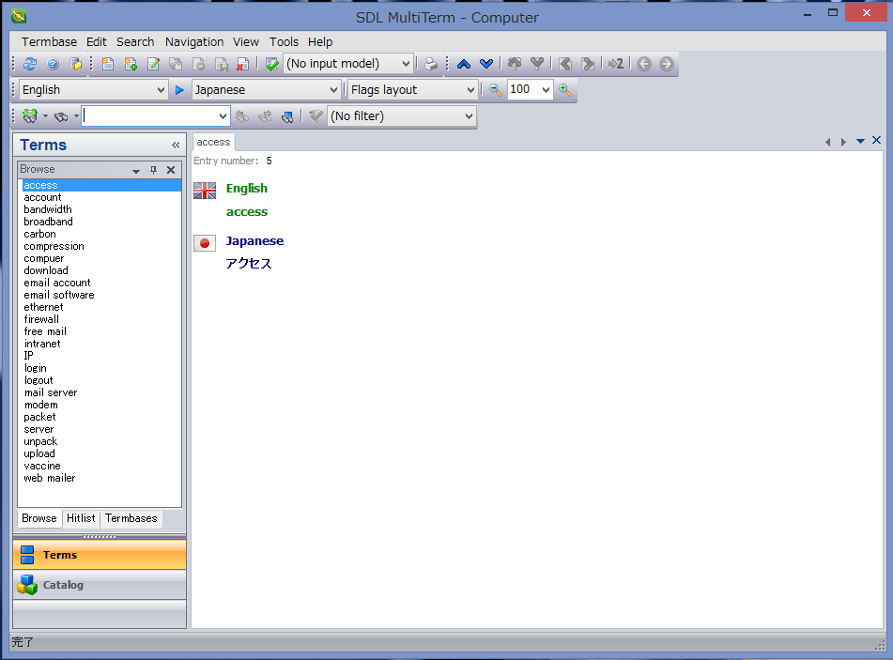
Task: Open the English source language dropdown
Action: click(160, 89)
